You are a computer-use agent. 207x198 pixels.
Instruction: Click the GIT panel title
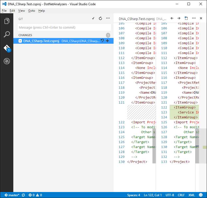(x=21, y=19)
